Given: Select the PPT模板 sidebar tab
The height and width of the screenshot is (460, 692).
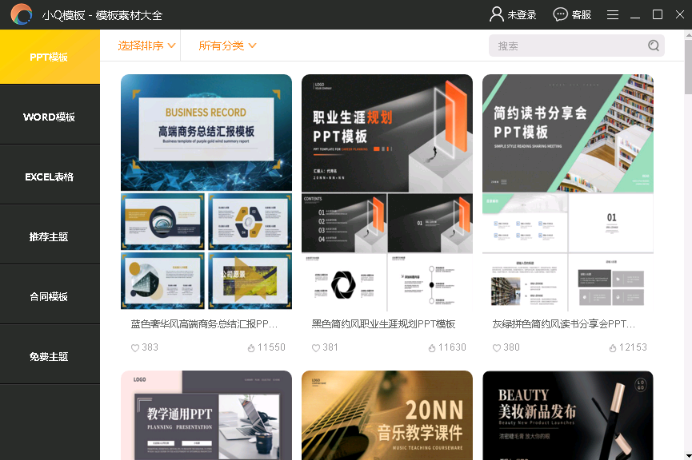Looking at the screenshot, I should (x=50, y=57).
